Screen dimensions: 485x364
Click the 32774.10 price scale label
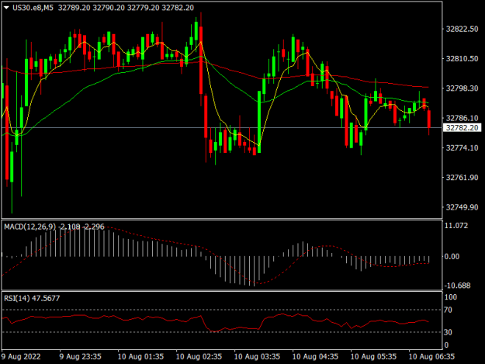click(x=462, y=147)
